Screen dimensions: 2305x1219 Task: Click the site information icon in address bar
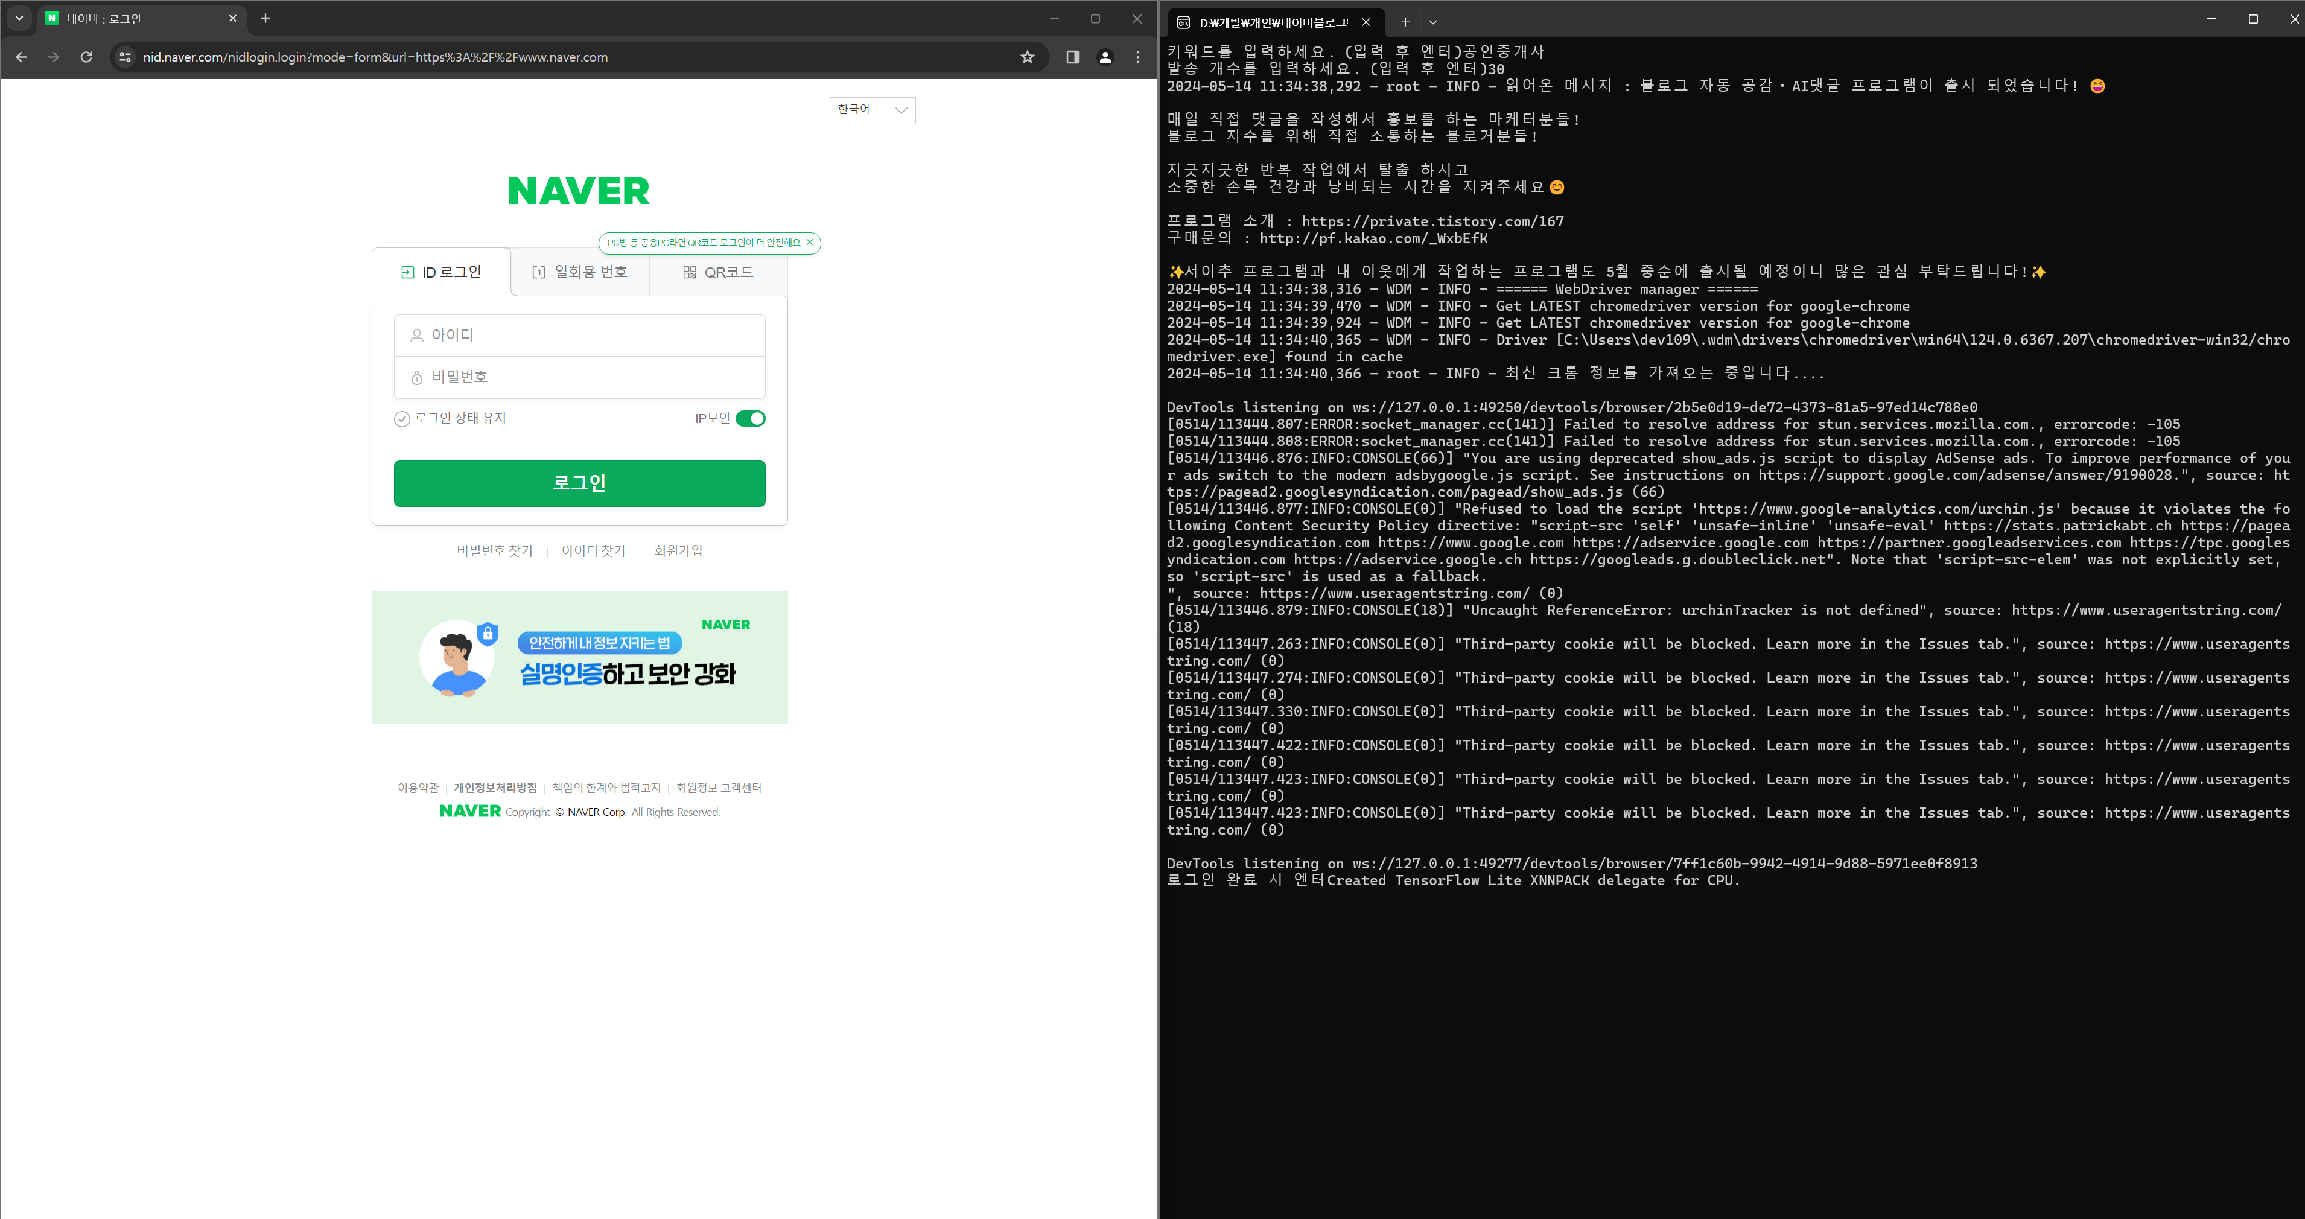pos(126,57)
